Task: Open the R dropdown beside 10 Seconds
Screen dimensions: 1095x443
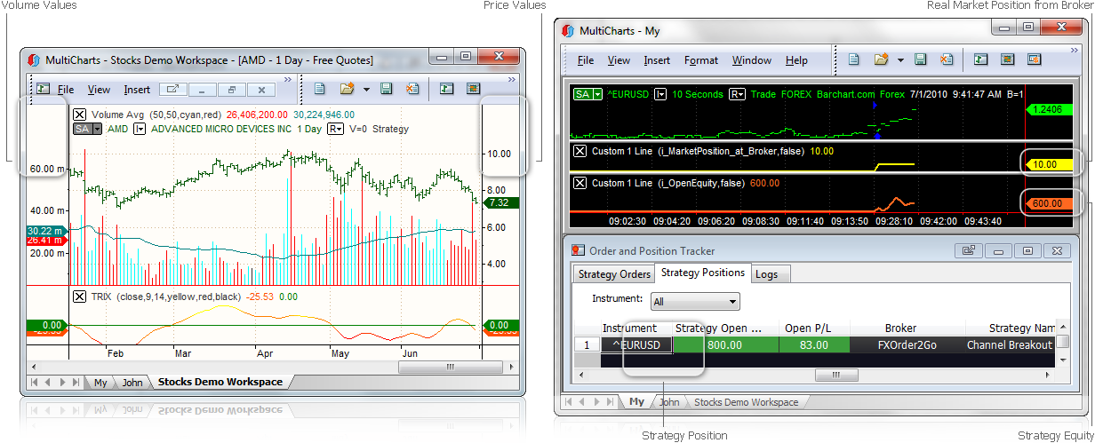Action: pos(737,94)
